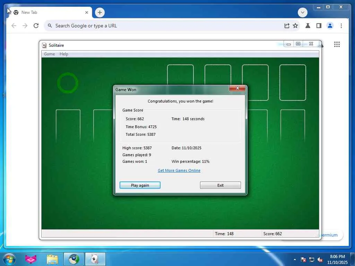Select the New Tab tab
355x266 pixels.
tap(49, 12)
